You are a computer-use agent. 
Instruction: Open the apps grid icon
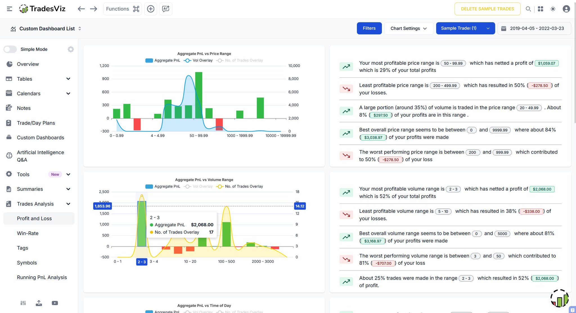[x=540, y=9]
